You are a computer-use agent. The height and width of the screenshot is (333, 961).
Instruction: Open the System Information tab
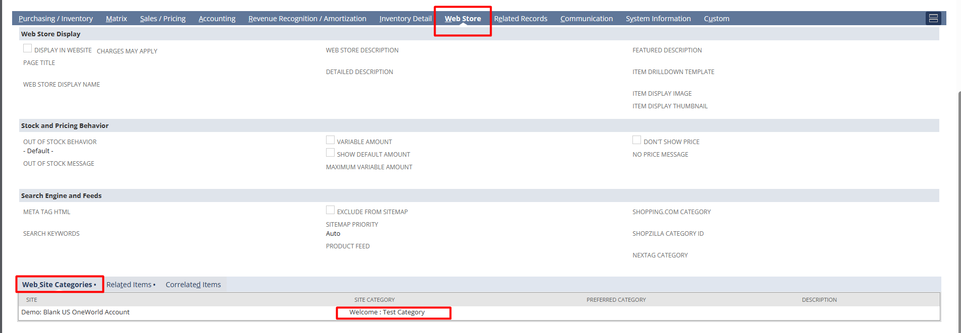coord(658,19)
